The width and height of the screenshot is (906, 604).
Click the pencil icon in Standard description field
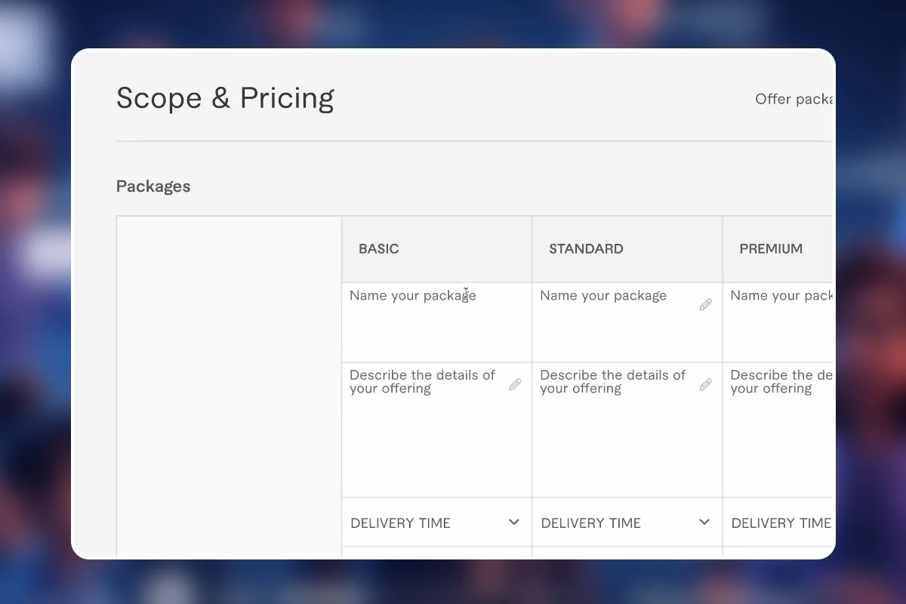[x=705, y=384]
